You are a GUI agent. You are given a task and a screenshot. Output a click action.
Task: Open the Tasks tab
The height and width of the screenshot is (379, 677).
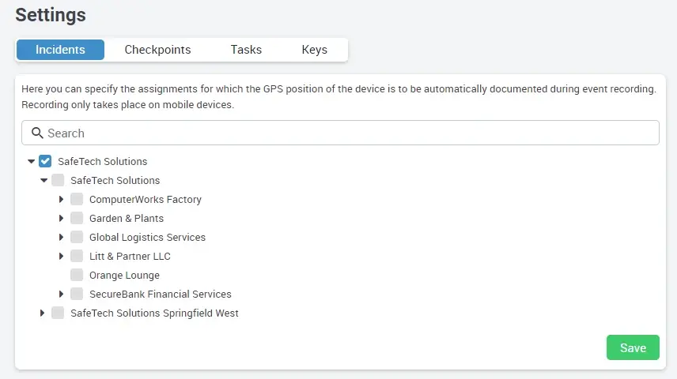(246, 50)
